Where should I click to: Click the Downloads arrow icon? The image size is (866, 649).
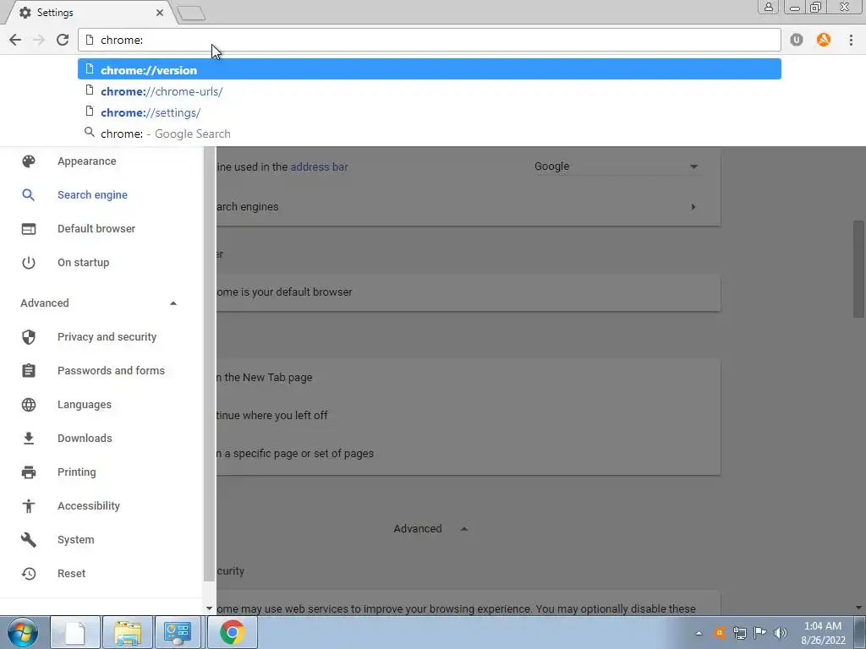point(29,439)
